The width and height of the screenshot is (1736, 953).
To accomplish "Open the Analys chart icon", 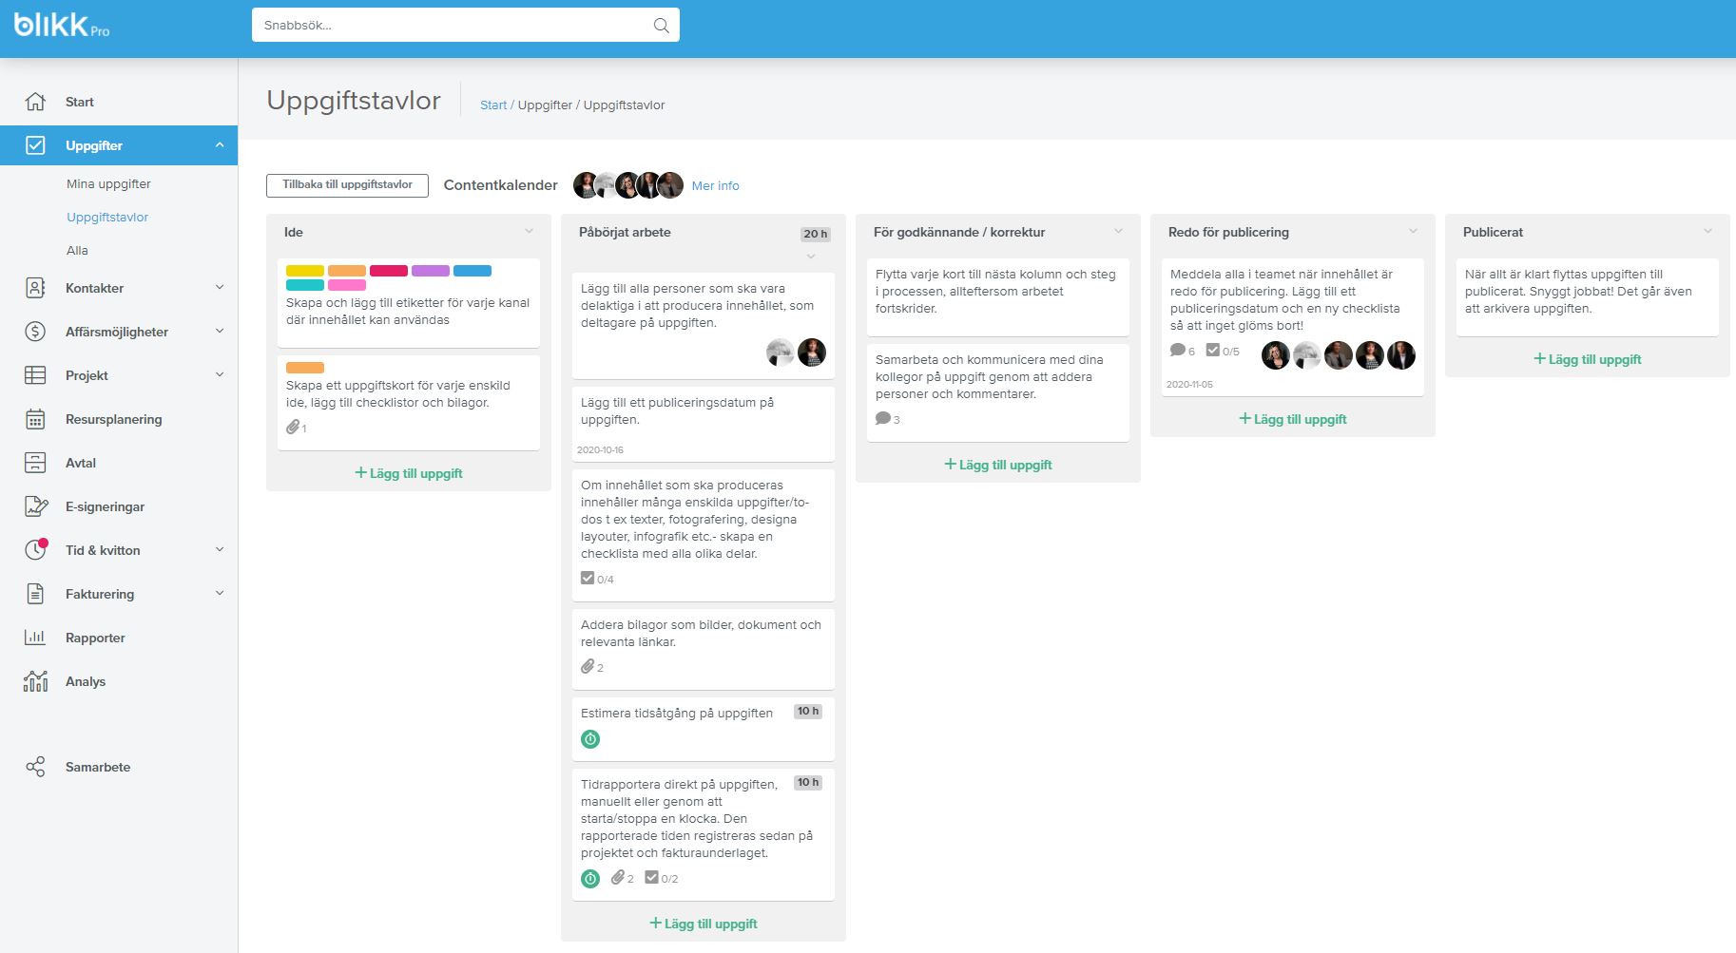I will 35,681.
